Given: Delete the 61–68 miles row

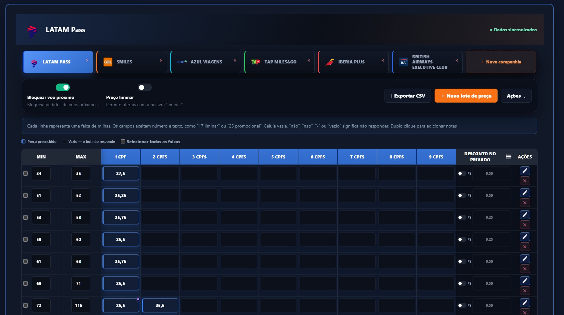Looking at the screenshot, I should 525,269.
